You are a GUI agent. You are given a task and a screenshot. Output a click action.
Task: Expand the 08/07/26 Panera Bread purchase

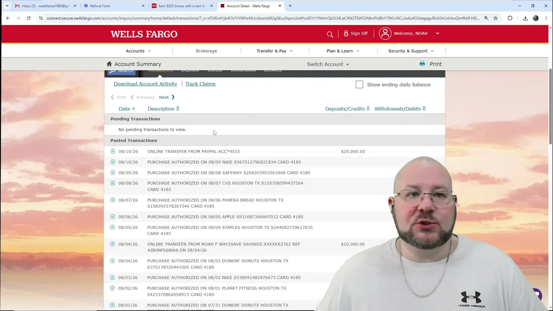click(113, 200)
